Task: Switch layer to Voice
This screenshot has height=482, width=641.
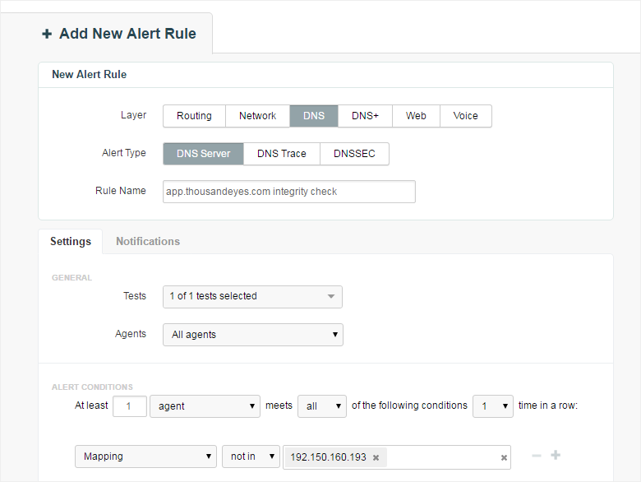Action: (x=465, y=116)
